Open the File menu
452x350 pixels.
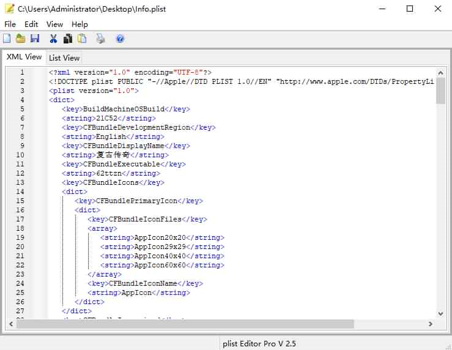point(10,24)
